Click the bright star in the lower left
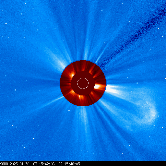The image size is (166, 166). 33,138
